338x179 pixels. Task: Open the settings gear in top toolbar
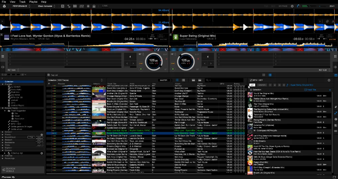pos(292,6)
